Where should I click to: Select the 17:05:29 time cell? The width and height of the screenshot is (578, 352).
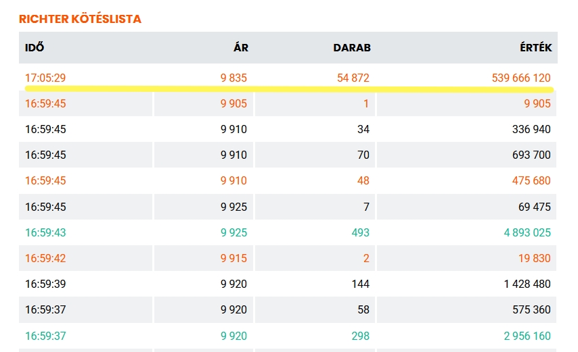pos(45,78)
